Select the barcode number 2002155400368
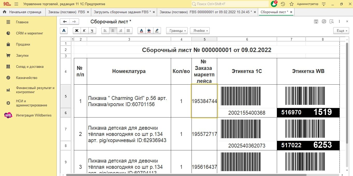353x176 pixels. point(247,113)
